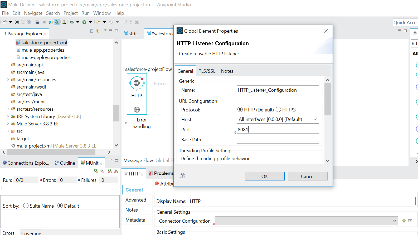Open the Host interfaces dropdown

click(278, 119)
